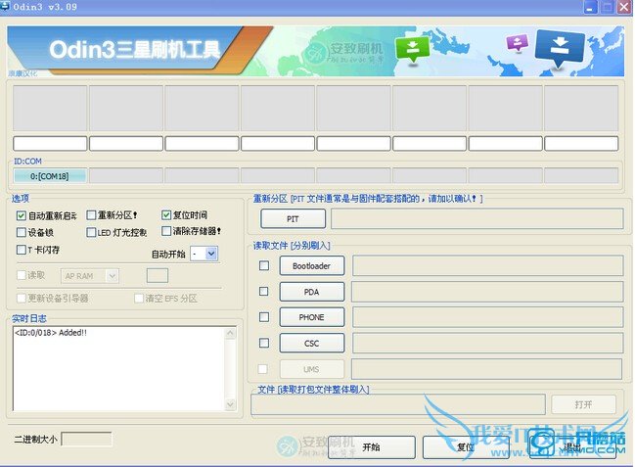Click the CSC file button
Screen dimensions: 635x467
coord(311,343)
